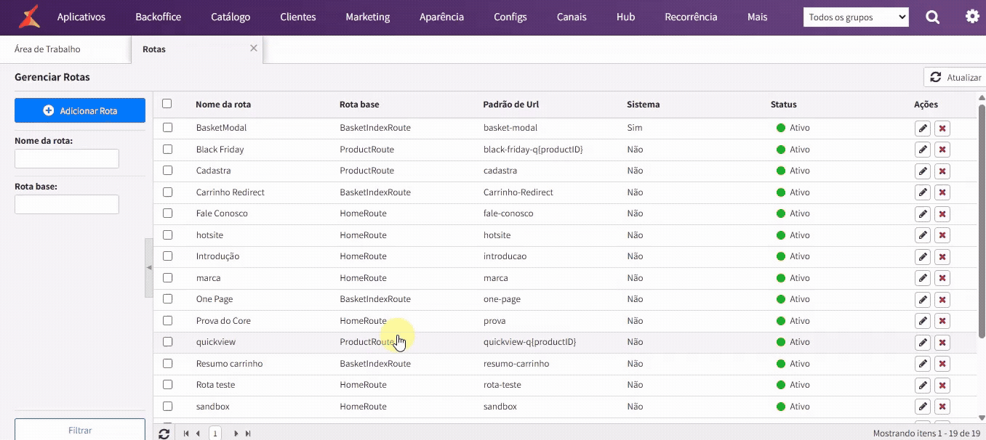Delete the Black Friday route
Screen dimensions: 986x440
[x=942, y=150]
